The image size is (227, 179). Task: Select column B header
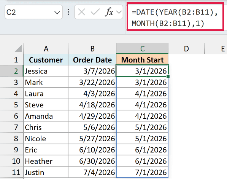pos(92,49)
